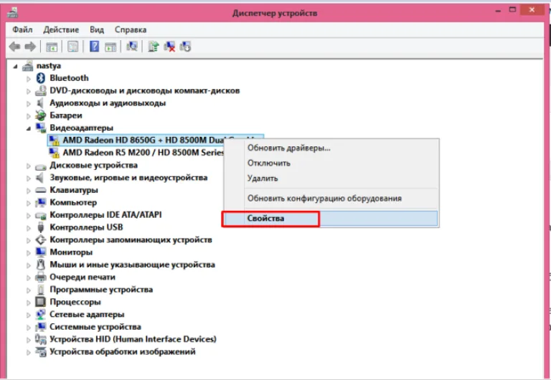The width and height of the screenshot is (551, 380).
Task: Click the processor icon beside Процессоры
Action: (41, 302)
